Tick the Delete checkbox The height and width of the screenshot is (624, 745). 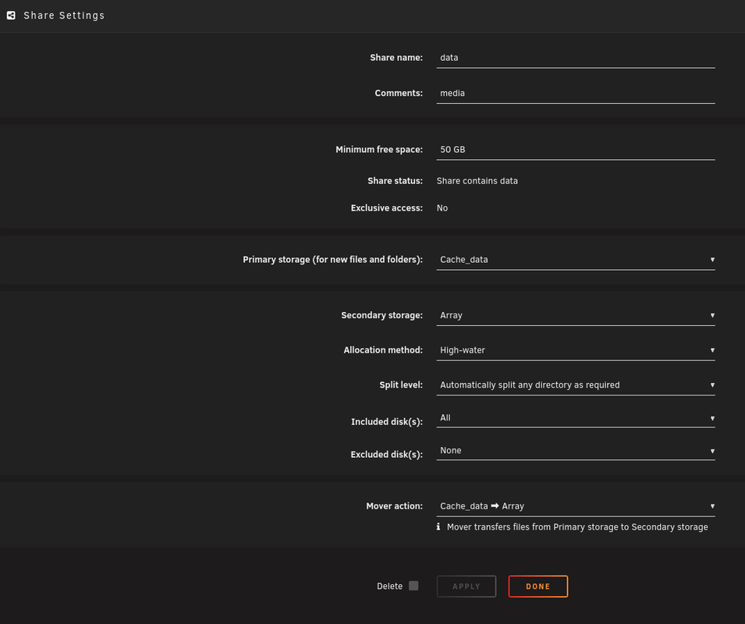pos(413,586)
